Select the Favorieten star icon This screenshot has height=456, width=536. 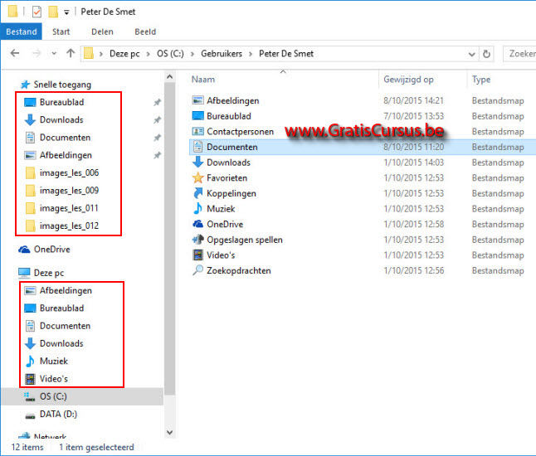197,177
